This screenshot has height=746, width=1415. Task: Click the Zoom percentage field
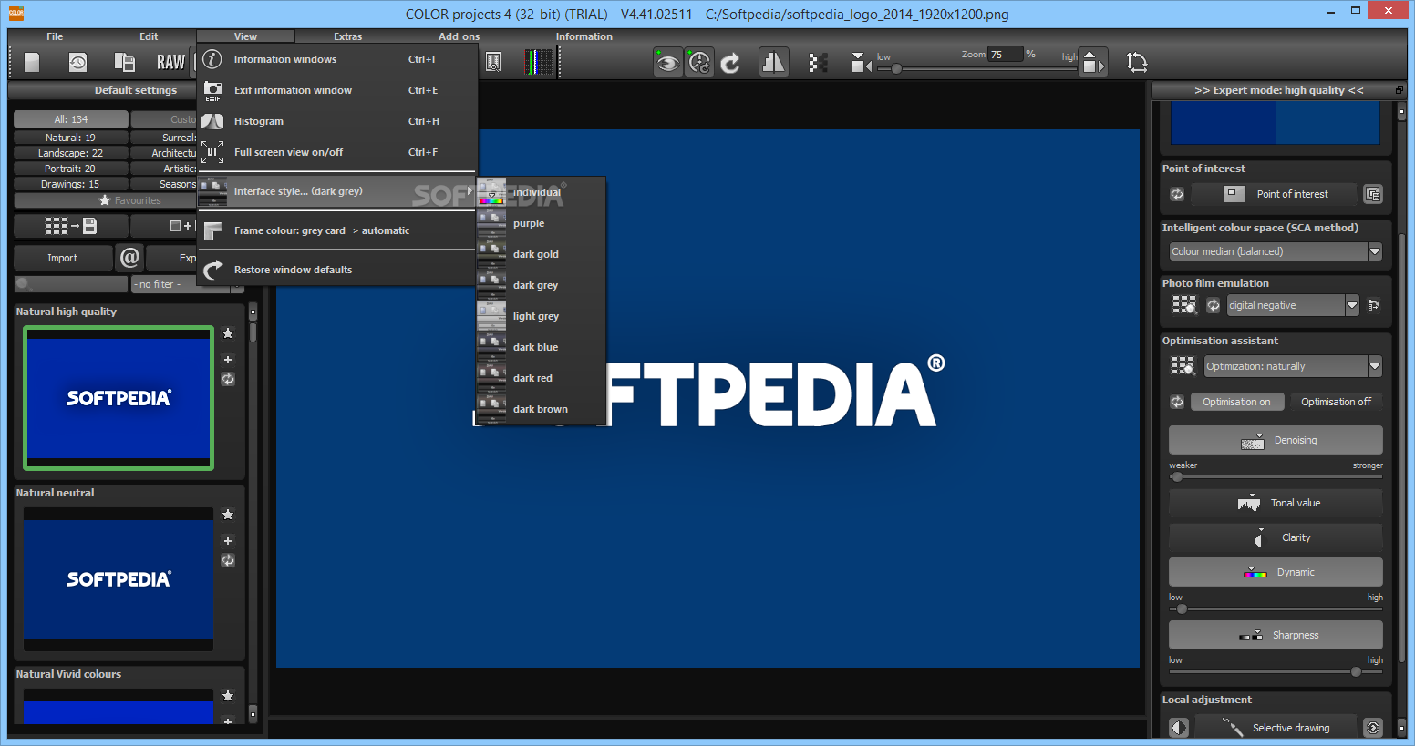(1006, 55)
